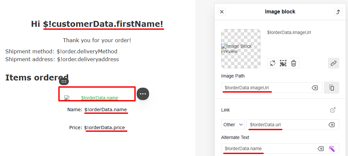Click the go-up arrow in Image block header
The width and height of the screenshot is (348, 156).
[x=338, y=12]
